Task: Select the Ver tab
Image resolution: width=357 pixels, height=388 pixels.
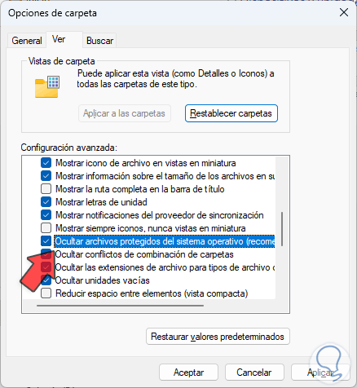Action: tap(59, 39)
